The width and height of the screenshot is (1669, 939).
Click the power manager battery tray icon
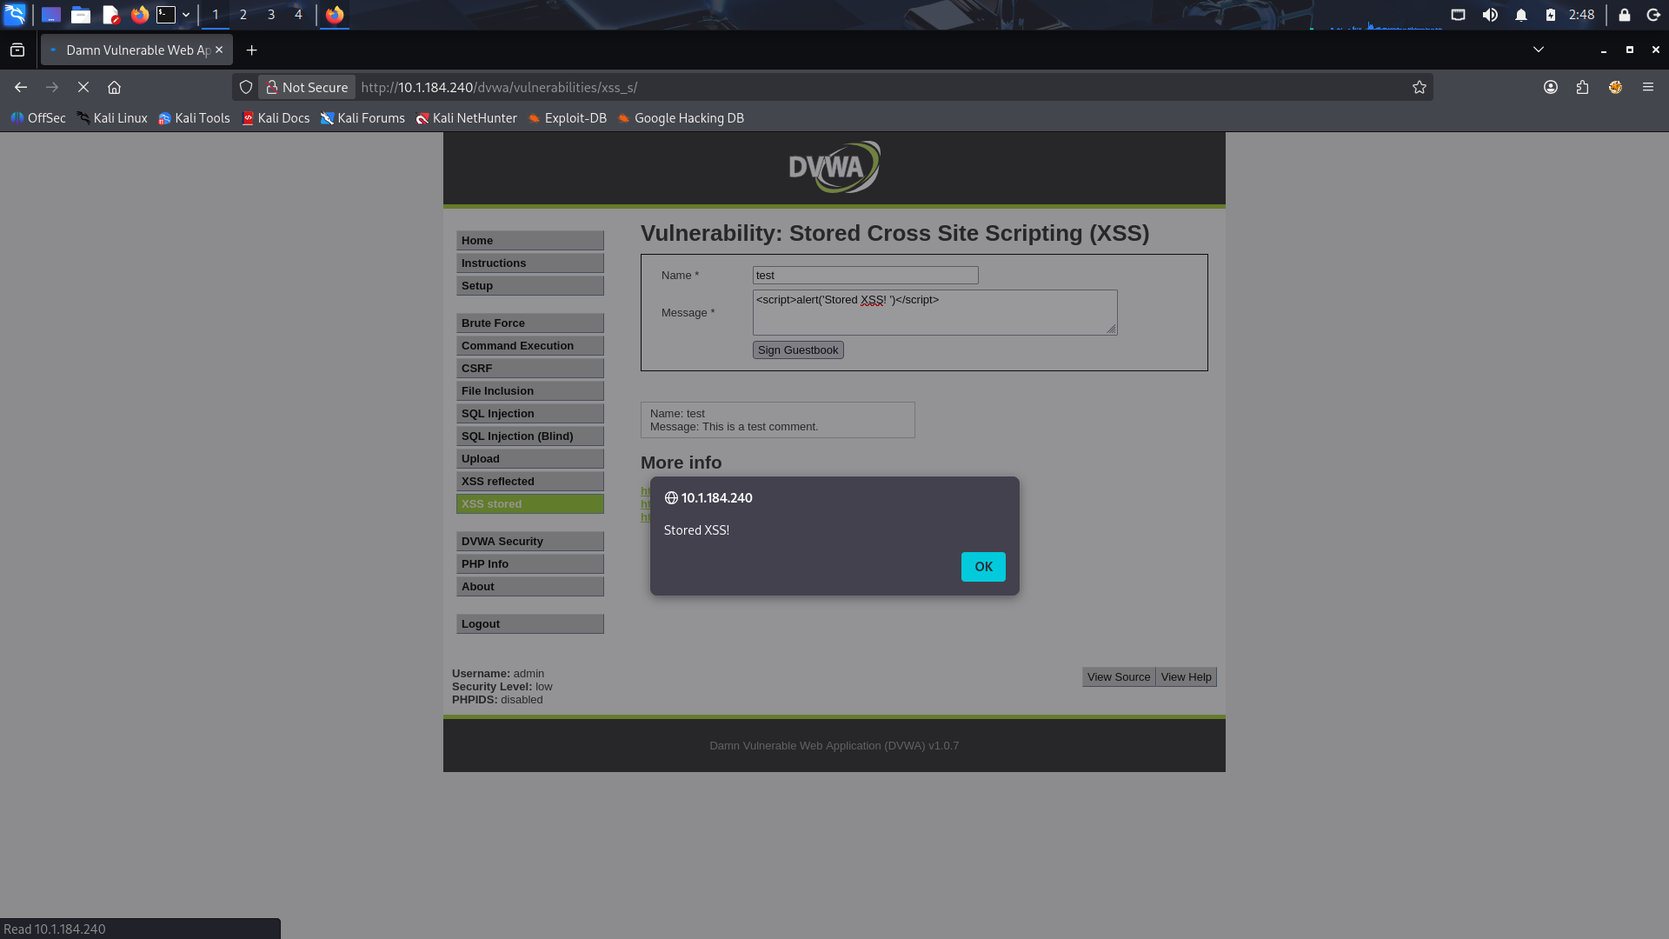(1551, 15)
